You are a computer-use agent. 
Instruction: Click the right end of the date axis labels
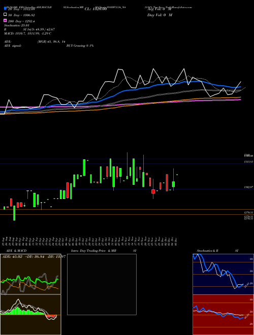click(x=176, y=241)
